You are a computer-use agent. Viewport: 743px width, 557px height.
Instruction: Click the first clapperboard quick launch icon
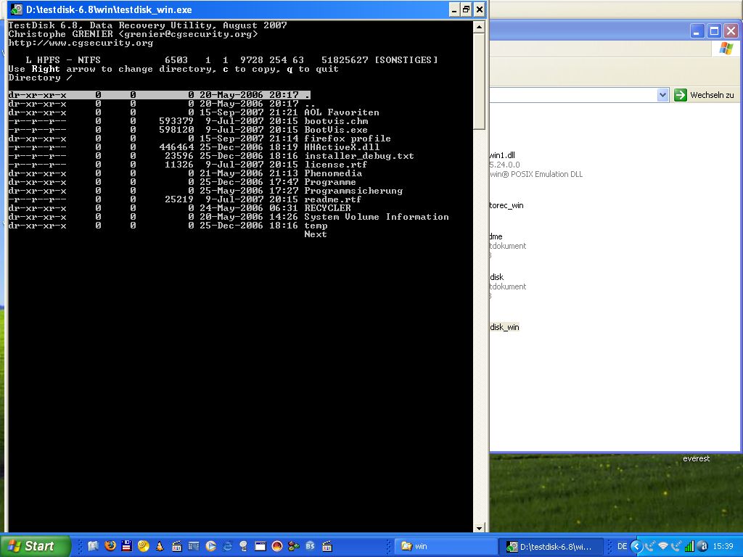click(x=177, y=546)
